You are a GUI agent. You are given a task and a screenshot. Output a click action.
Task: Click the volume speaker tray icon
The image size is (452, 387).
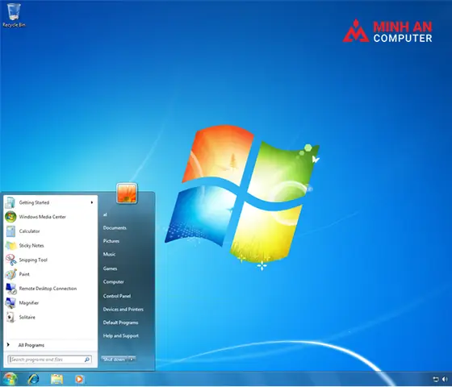[x=445, y=379]
